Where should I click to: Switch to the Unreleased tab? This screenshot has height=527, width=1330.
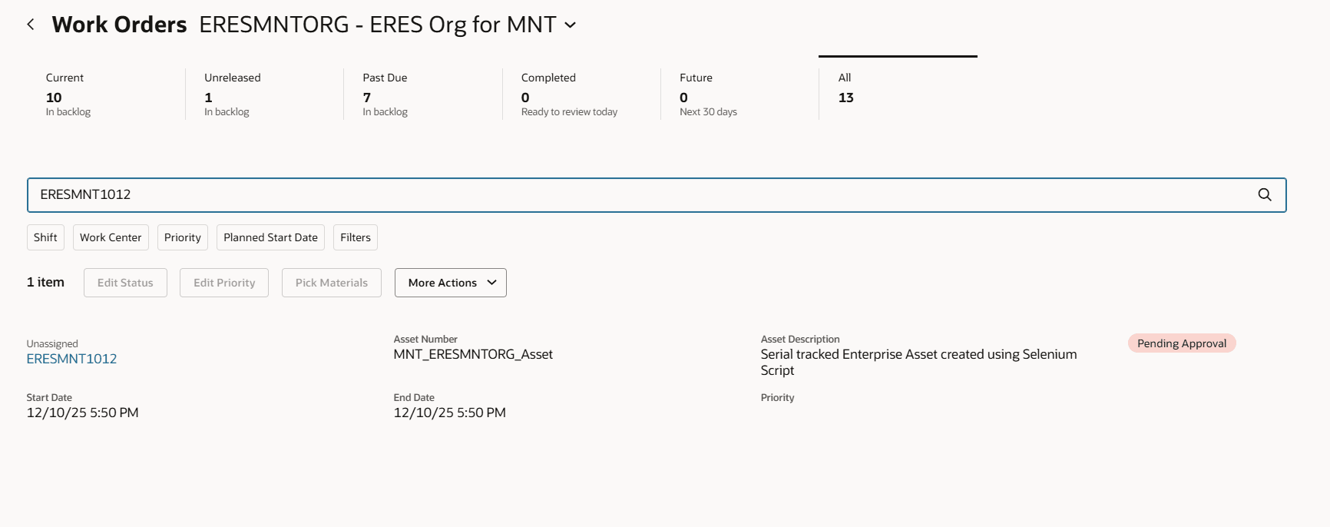[x=263, y=94]
